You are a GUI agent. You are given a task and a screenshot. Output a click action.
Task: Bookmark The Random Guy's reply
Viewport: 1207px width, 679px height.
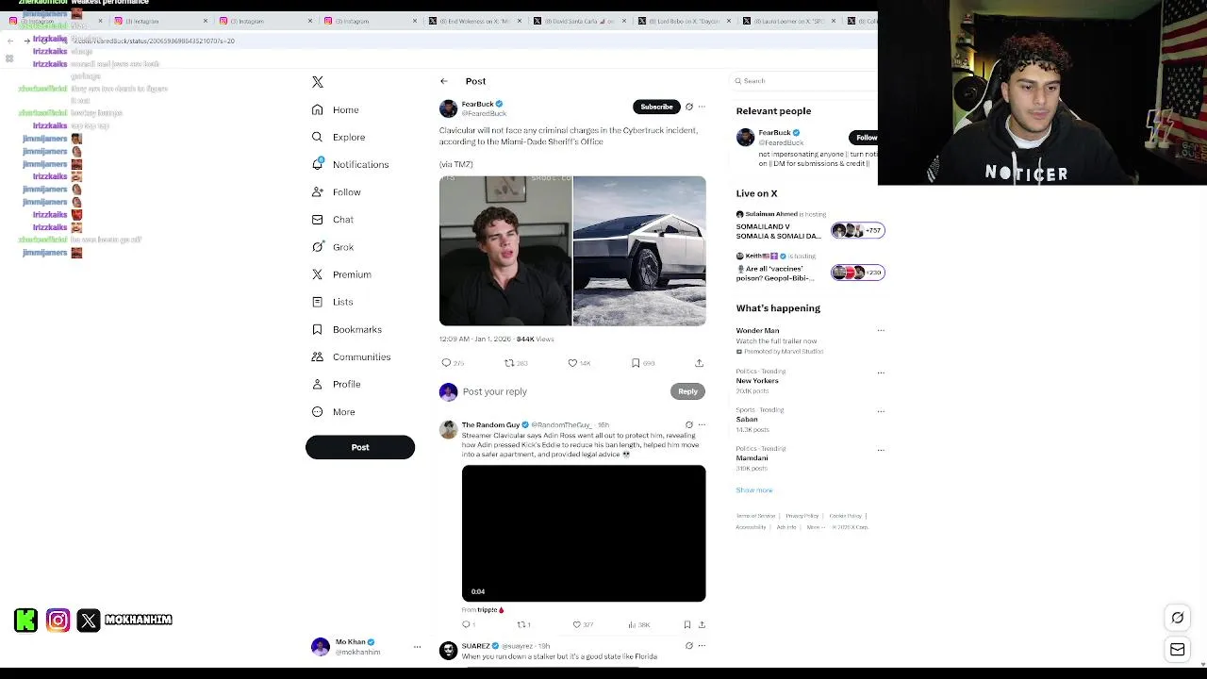687,624
